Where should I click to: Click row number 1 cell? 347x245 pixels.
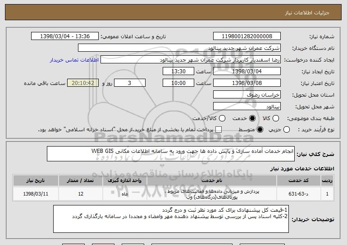(327, 194)
